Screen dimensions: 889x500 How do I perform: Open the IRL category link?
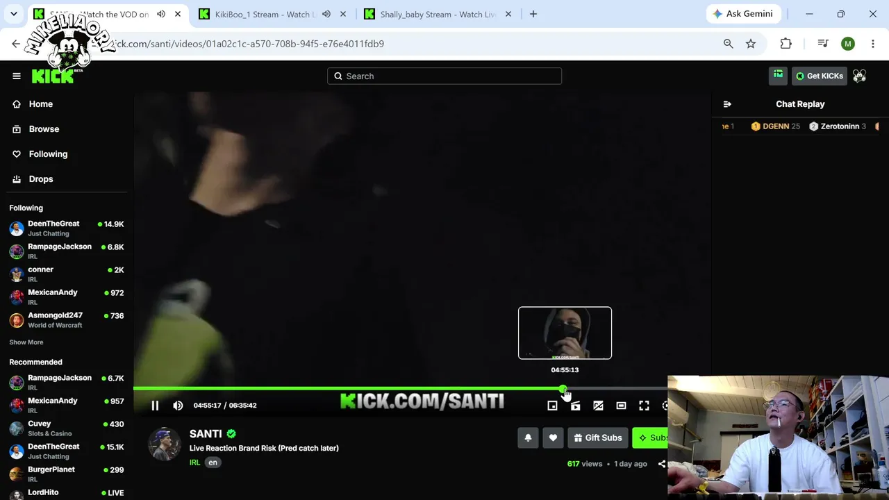pyautogui.click(x=194, y=462)
